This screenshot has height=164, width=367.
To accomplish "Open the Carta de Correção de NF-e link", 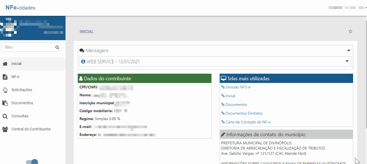I will [248, 122].
